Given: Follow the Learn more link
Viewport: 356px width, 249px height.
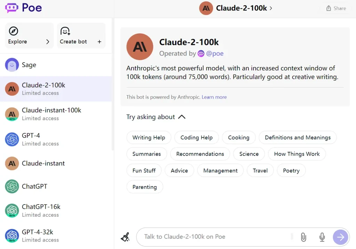Looking at the screenshot, I should coord(214,97).
